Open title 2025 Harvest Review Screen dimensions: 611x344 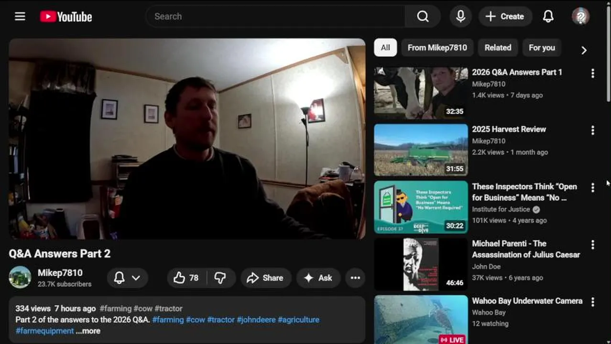pyautogui.click(x=509, y=129)
